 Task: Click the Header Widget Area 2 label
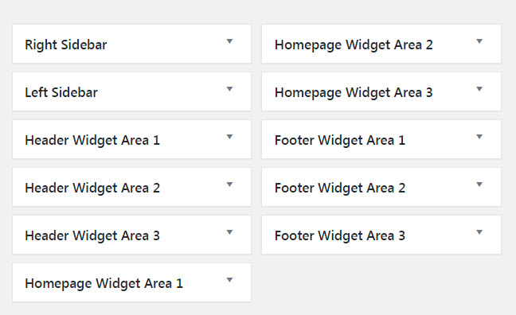[x=92, y=189]
